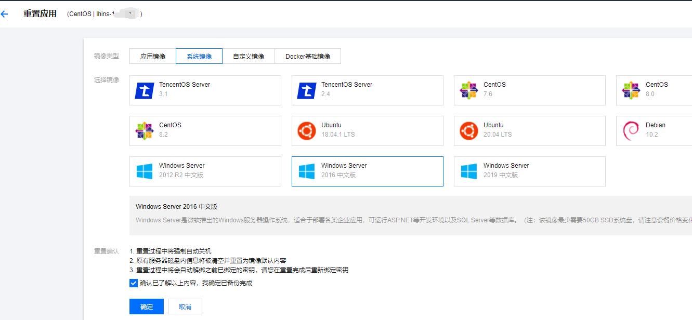Pick the CentOS 8.0 image card
Image resolution: width=692 pixels, height=320 pixels.
(654, 90)
